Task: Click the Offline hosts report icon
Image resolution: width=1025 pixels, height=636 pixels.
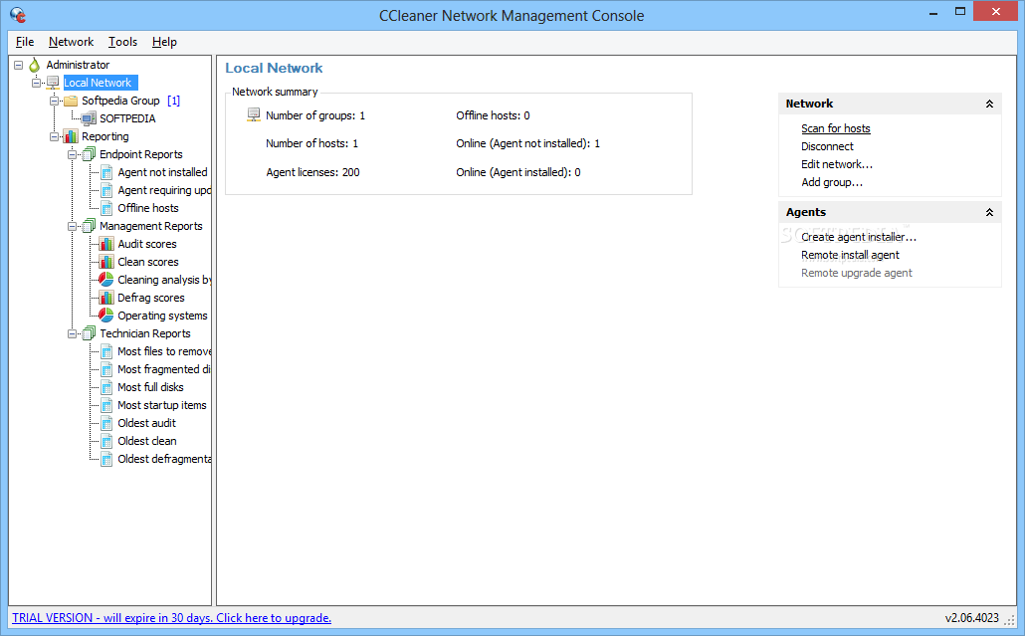Action: 106,208
